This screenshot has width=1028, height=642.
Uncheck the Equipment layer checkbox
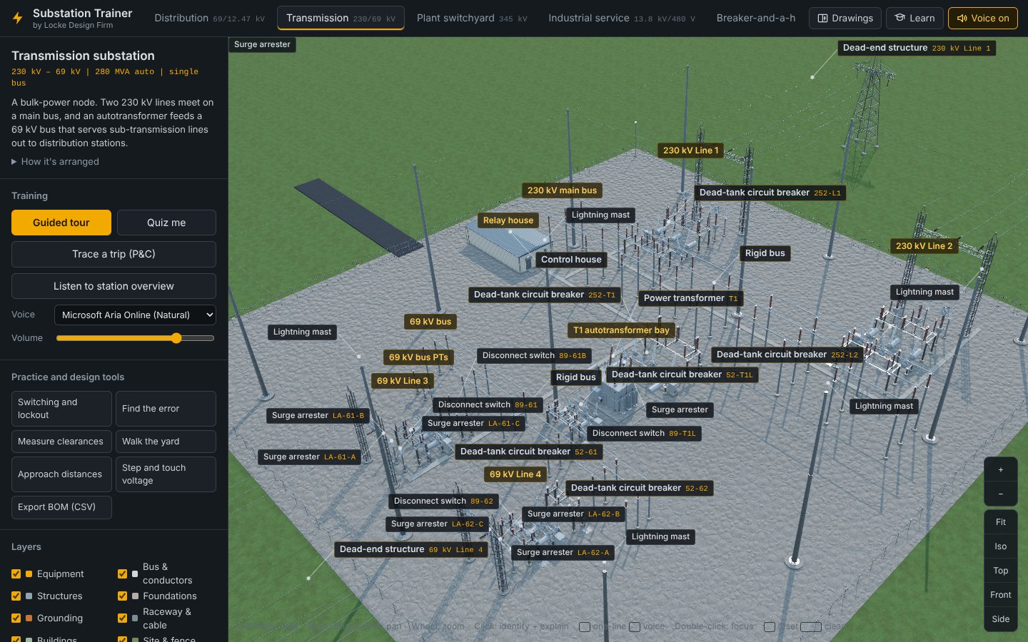pyautogui.click(x=16, y=574)
